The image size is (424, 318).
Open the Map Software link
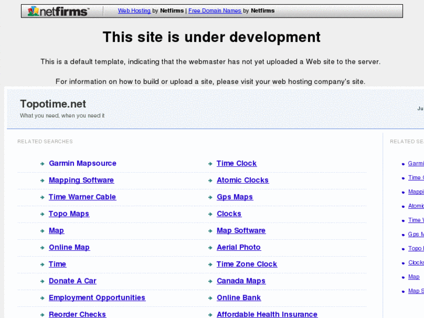tap(241, 230)
